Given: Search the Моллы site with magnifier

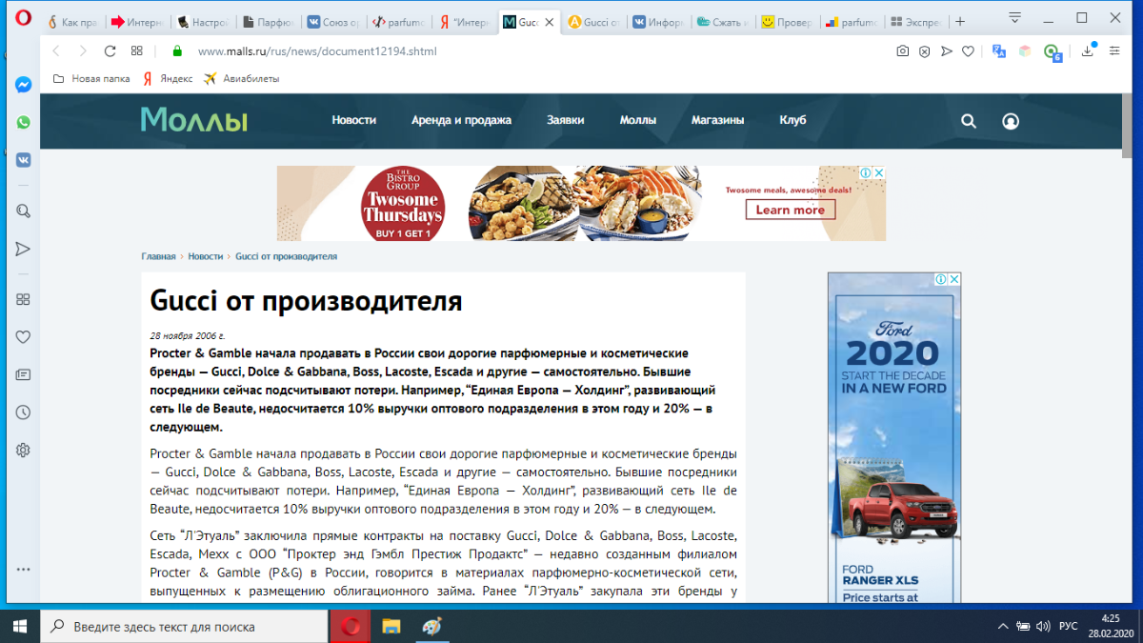Looking at the screenshot, I should 969,121.
